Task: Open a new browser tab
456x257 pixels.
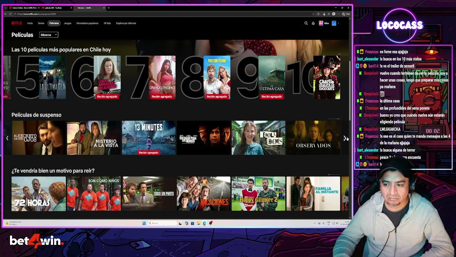Action: click(x=109, y=8)
